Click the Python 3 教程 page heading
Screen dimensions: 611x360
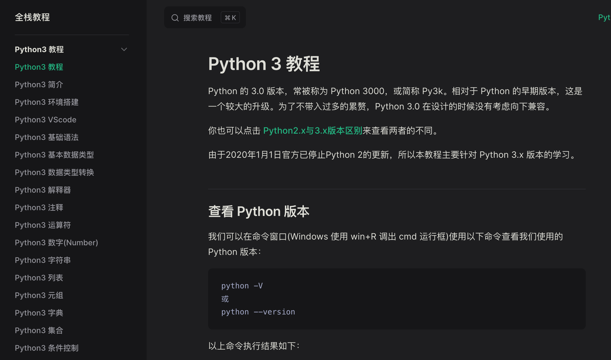coord(264,64)
